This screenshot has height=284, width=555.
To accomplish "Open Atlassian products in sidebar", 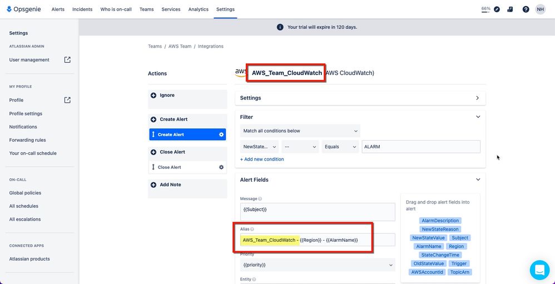I will [x=29, y=259].
